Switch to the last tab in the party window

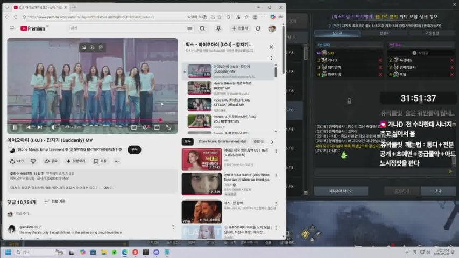click(x=432, y=33)
